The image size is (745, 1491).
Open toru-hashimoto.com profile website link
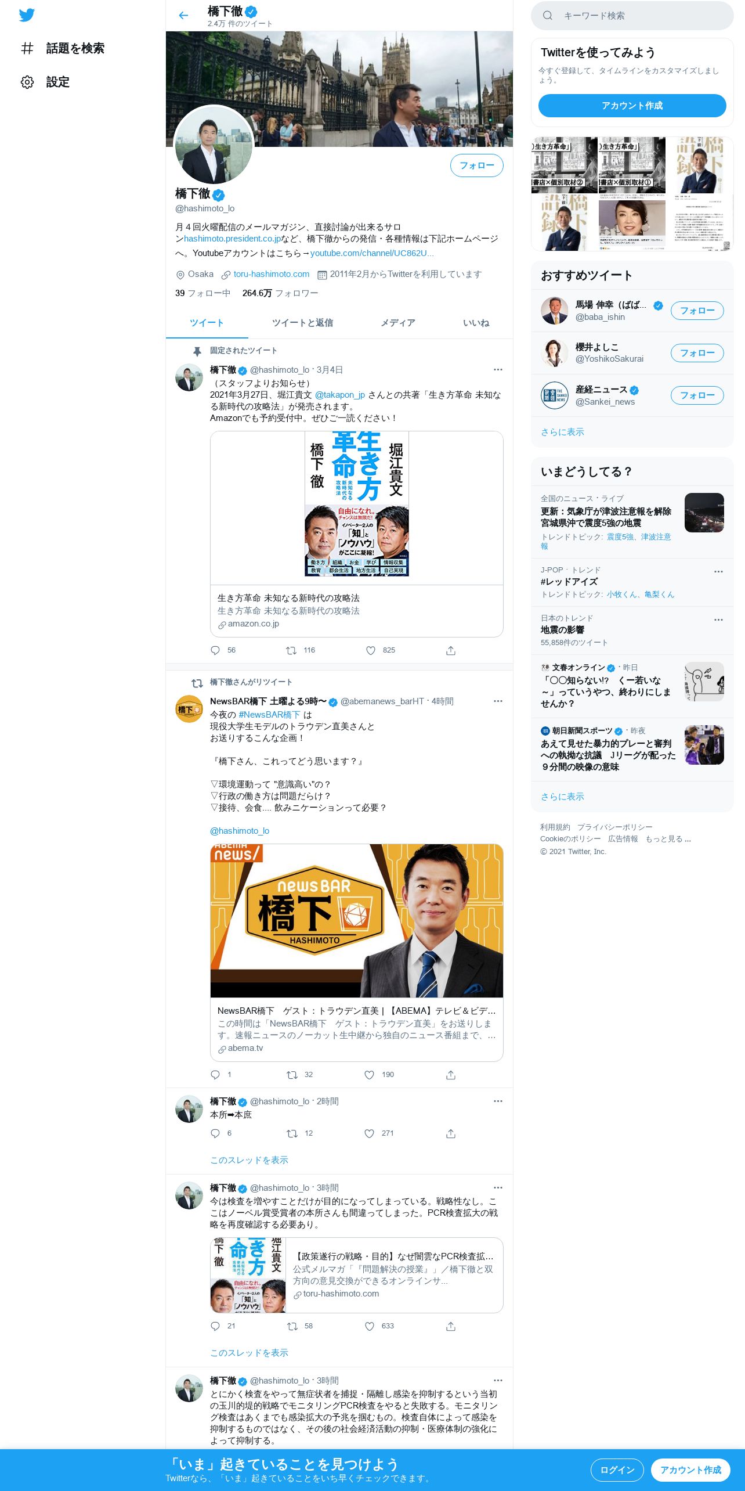tap(272, 274)
